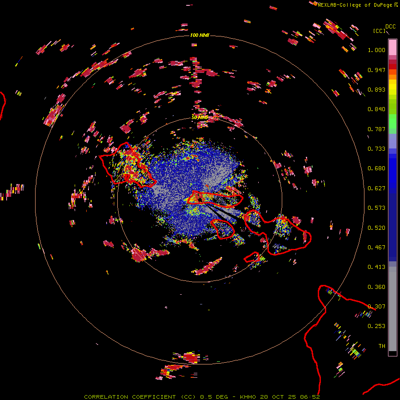Click the 0.307 legend value
The height and width of the screenshot is (400, 400).
pyautogui.click(x=376, y=307)
